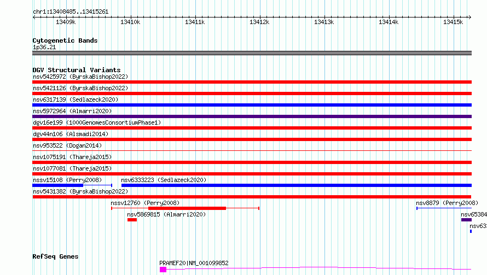Open the dgv44n106 (Alsmadi2014) label
Image resolution: width=487 pixels, height=275 pixels.
click(71, 134)
